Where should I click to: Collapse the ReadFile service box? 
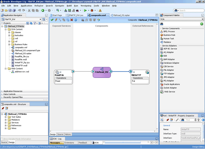tap(61, 72)
